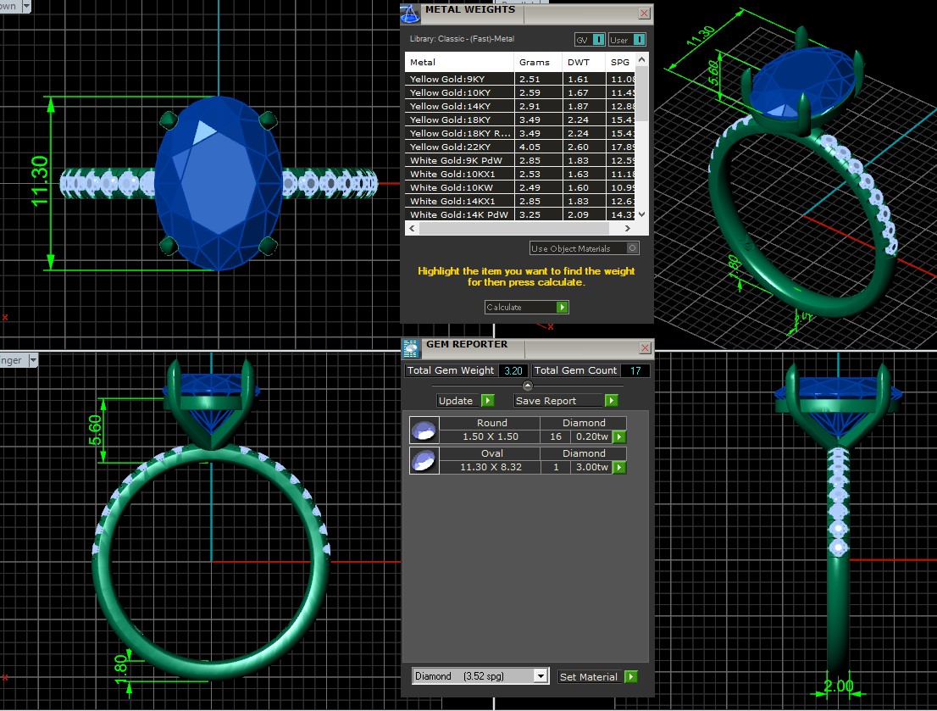Select the Yellow Gold:18KY row
Image resolution: width=937 pixels, height=711 pixels.
(462, 120)
